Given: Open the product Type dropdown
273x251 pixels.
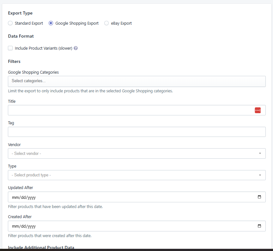Looking at the screenshot, I should pyautogui.click(x=136, y=175).
